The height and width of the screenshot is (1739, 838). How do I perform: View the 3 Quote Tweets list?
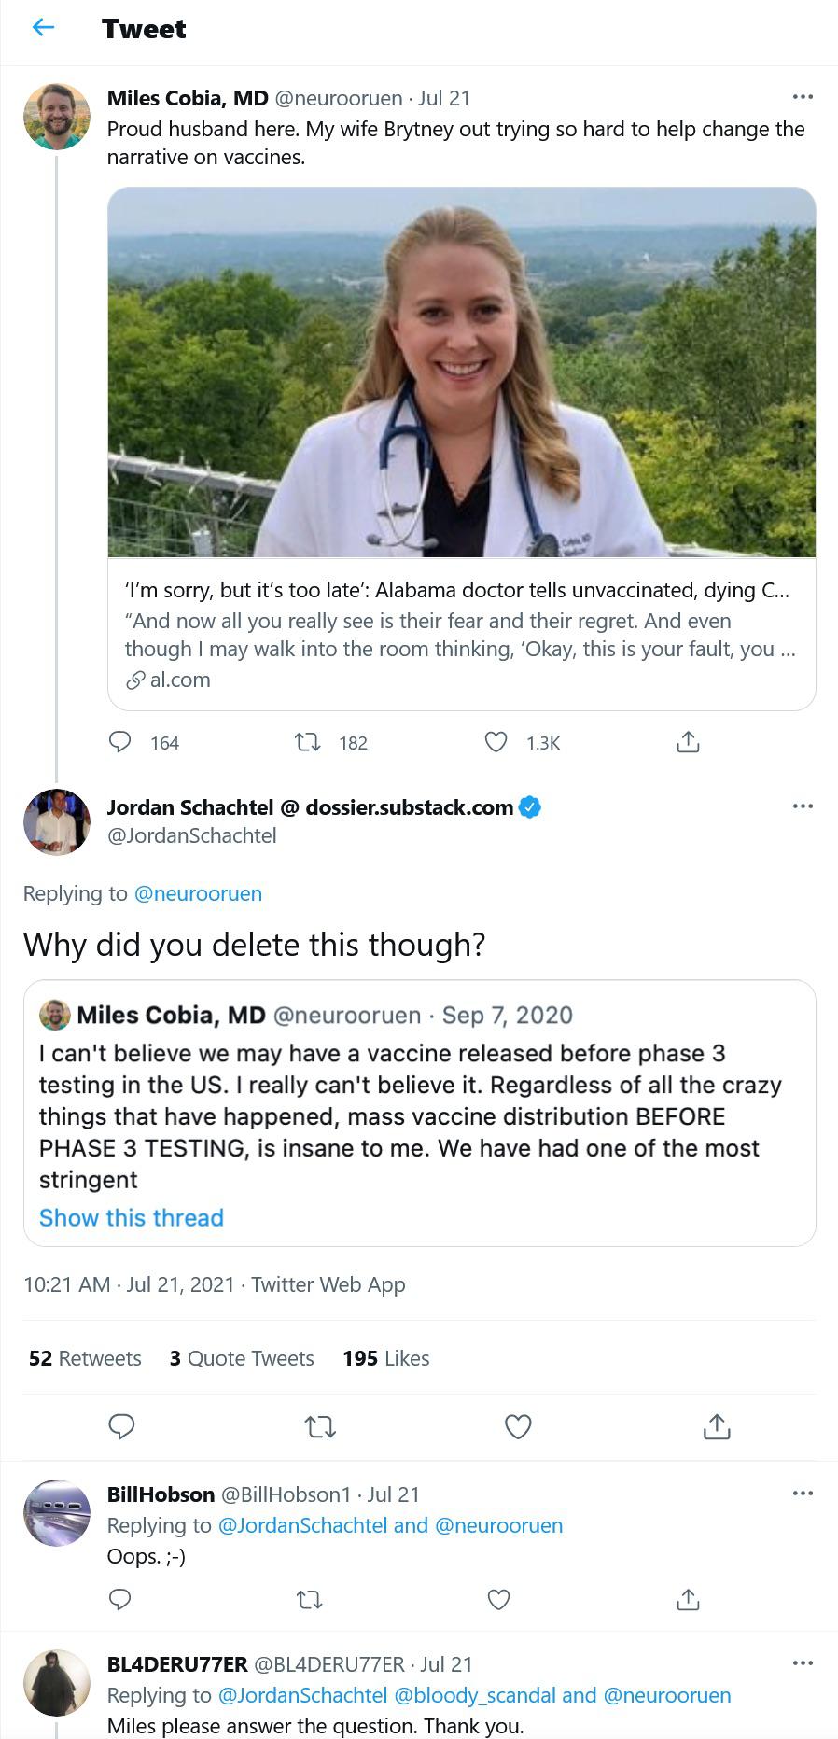click(x=242, y=1358)
